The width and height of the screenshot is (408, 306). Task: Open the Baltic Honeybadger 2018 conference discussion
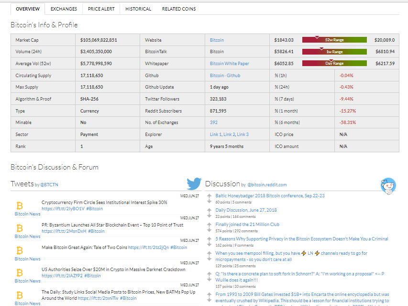[270, 195]
